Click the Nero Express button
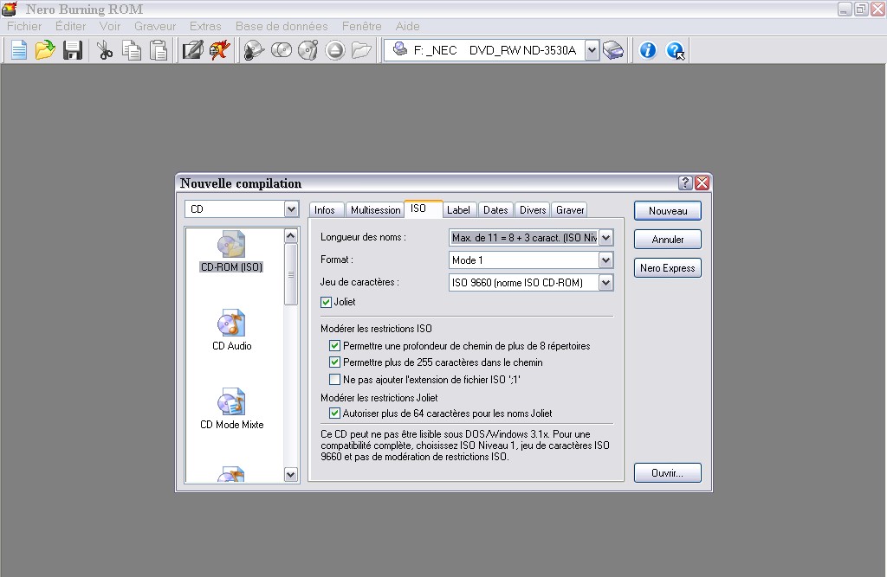 [x=668, y=268]
